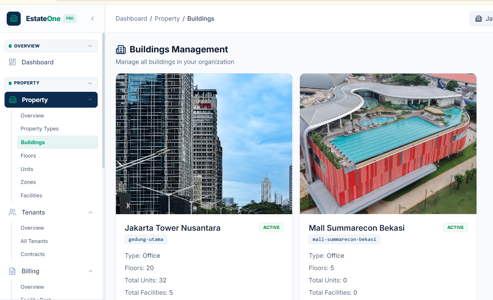493x300 pixels.
Task: Click 'Floors: 5' on Mall Summarecon card
Action: click(x=321, y=268)
